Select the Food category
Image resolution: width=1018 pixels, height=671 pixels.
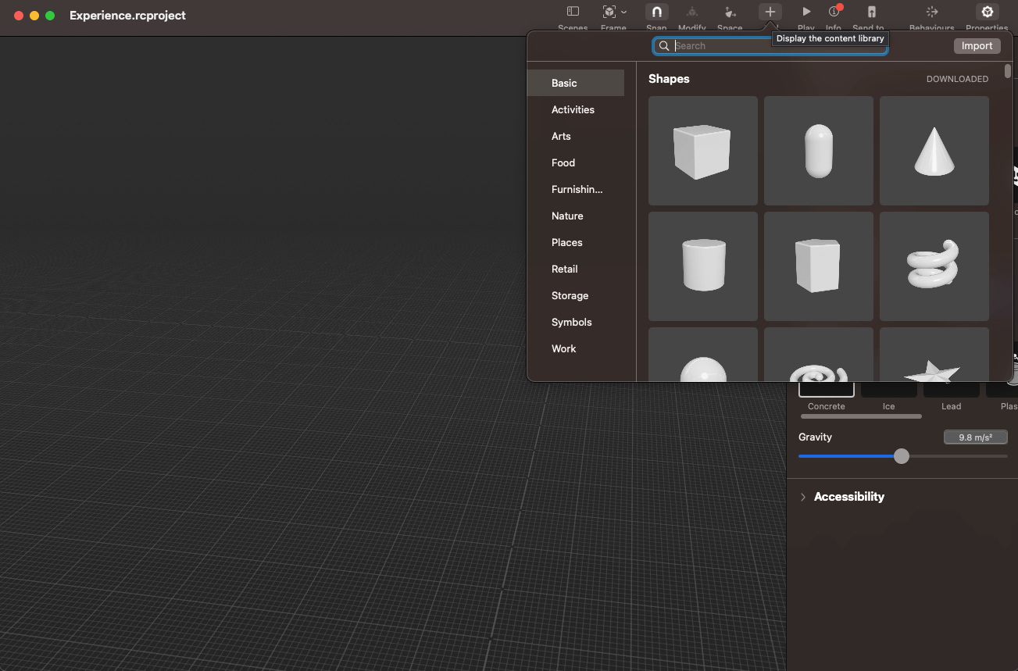(576, 162)
